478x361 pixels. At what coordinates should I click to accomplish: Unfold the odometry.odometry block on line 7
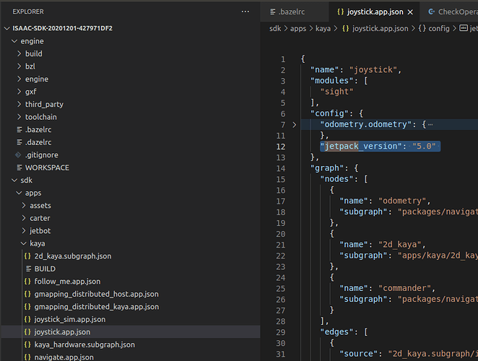[x=294, y=125]
